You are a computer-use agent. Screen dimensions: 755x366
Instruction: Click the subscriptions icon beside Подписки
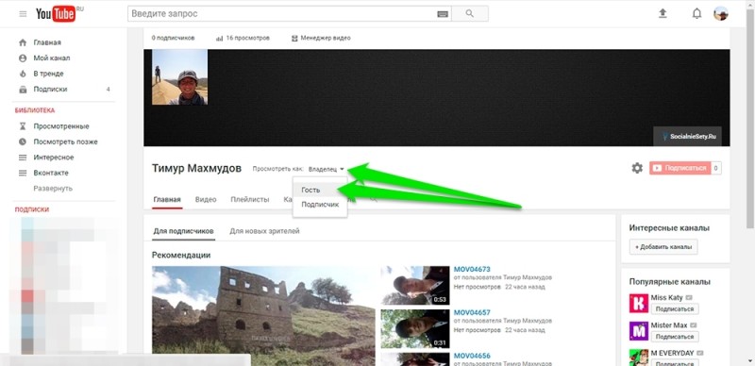coord(23,89)
